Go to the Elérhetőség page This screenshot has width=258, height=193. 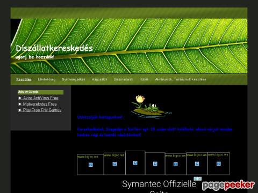pos(47,79)
